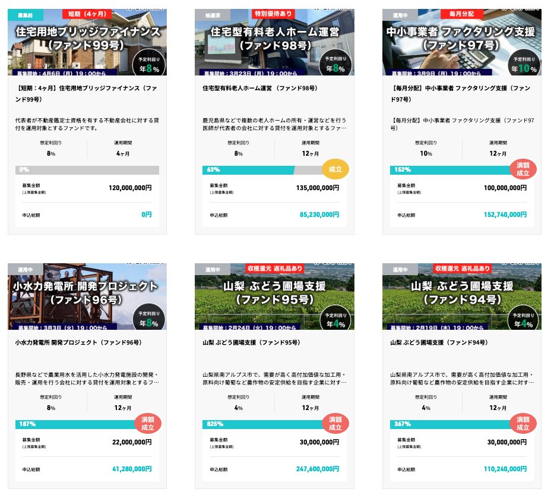554x495 pixels.
Task: Click the 満額成立 badge on Fund 95
Action: tap(335, 424)
